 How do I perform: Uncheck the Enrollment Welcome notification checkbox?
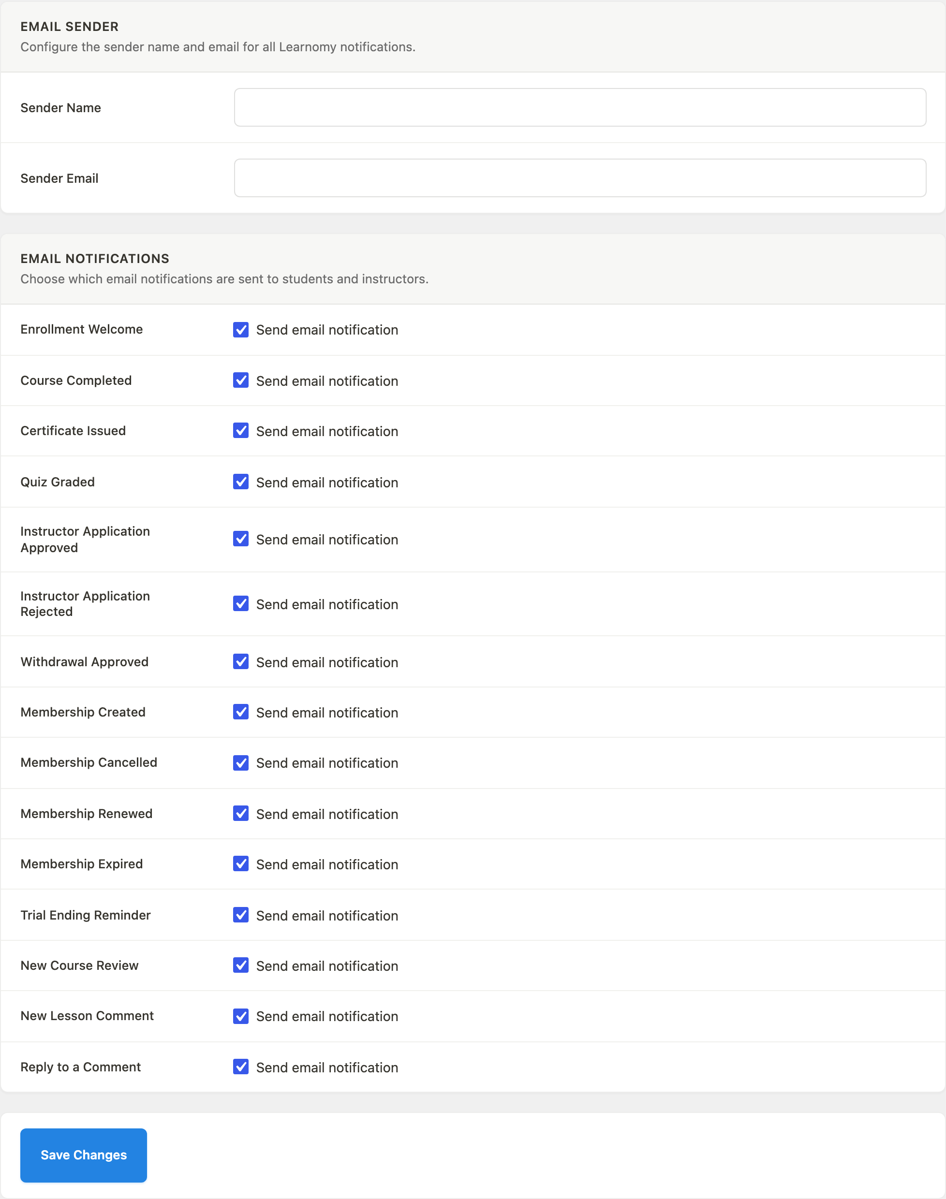pyautogui.click(x=241, y=330)
